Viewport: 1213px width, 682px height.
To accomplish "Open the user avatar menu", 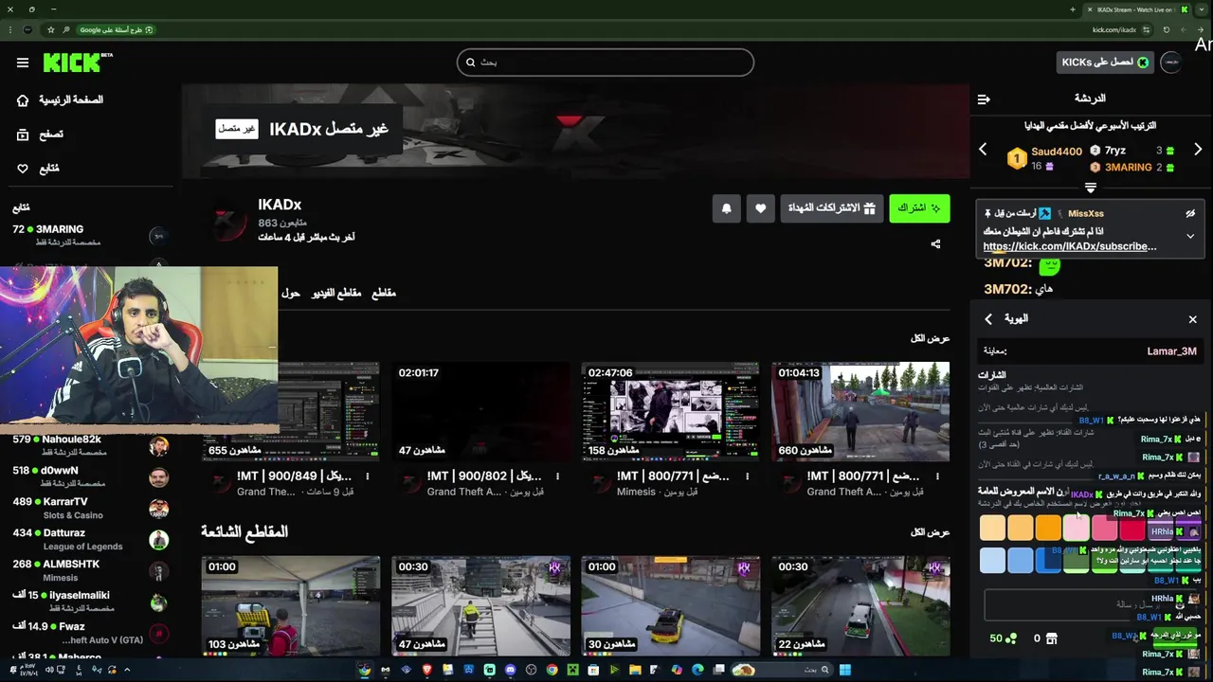I will tap(1171, 63).
